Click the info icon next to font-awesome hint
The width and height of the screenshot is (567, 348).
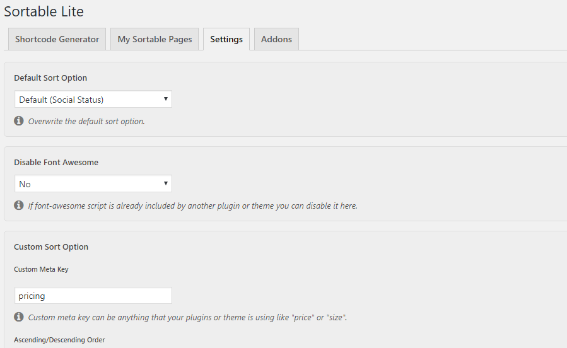click(x=19, y=206)
